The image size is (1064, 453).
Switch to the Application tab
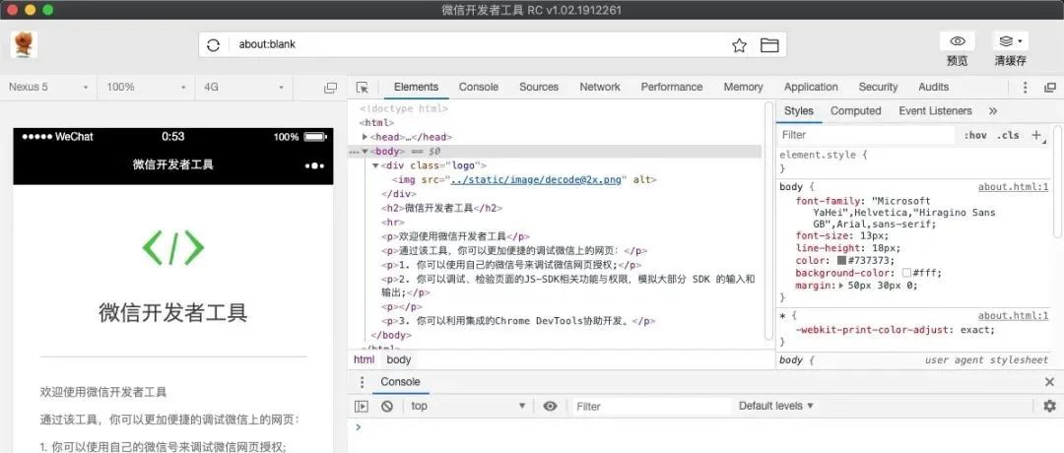[811, 87]
